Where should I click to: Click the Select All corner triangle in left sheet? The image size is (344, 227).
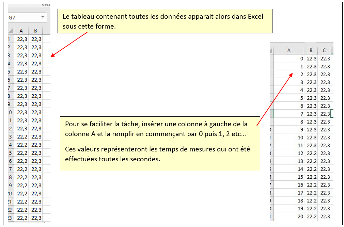pyautogui.click(x=11, y=31)
